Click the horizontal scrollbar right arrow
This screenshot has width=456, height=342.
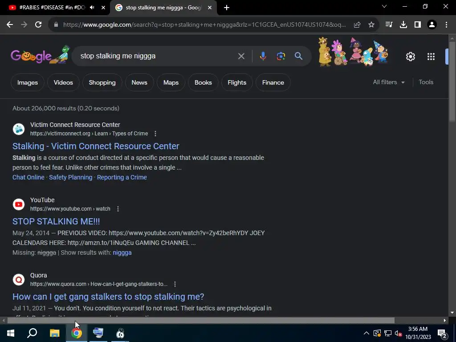pos(445,321)
